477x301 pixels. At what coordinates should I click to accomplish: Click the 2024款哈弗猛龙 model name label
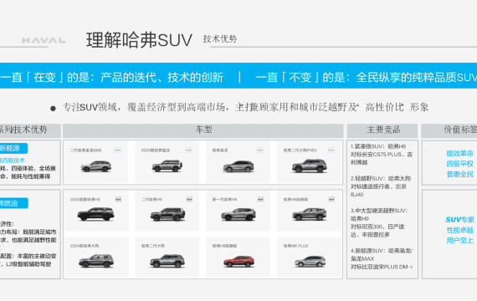point(156,150)
